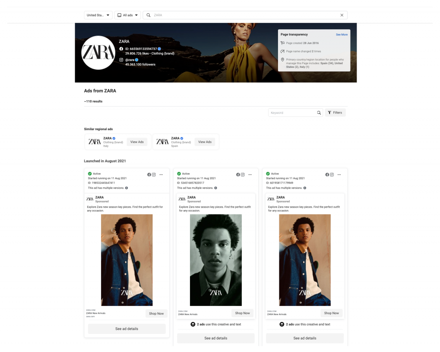440x352 pixels.
Task: Click the Instagram icon beside @zara
Action: click(121, 60)
